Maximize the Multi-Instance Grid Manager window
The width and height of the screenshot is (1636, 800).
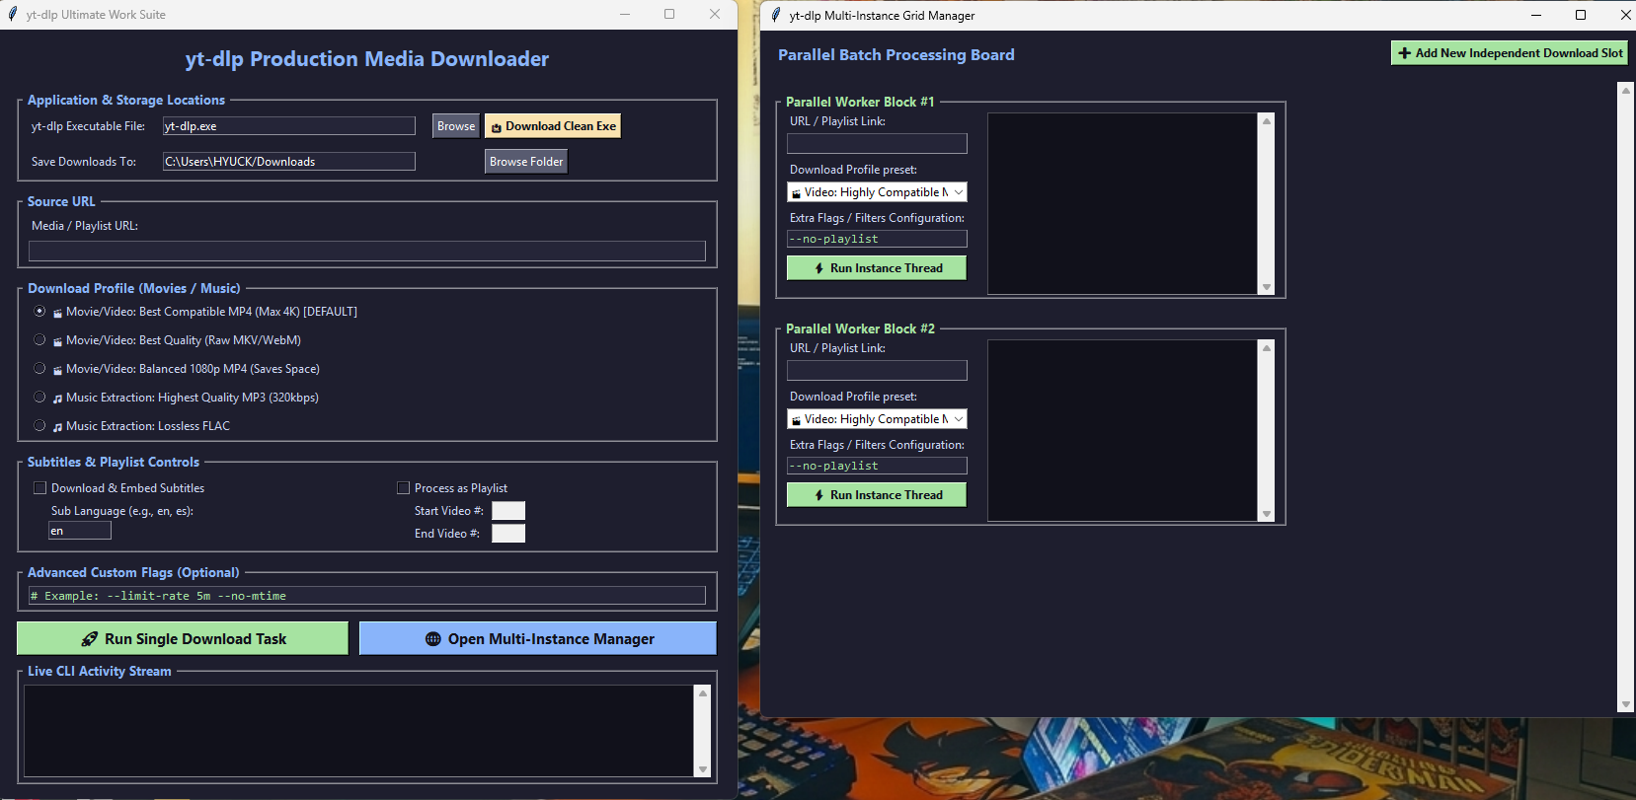click(1581, 15)
